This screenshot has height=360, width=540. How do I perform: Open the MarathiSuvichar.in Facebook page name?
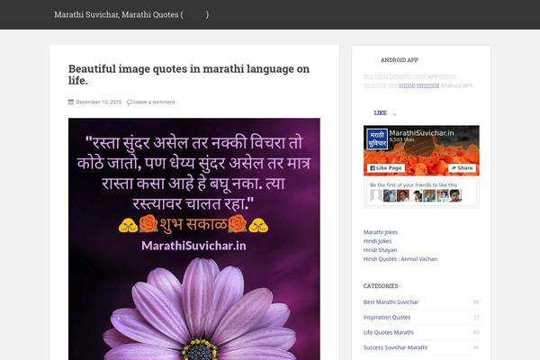pos(421,133)
